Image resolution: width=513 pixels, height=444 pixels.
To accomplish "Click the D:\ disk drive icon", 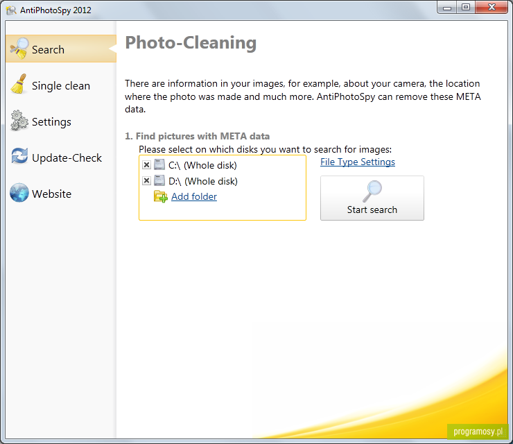I will [159, 180].
